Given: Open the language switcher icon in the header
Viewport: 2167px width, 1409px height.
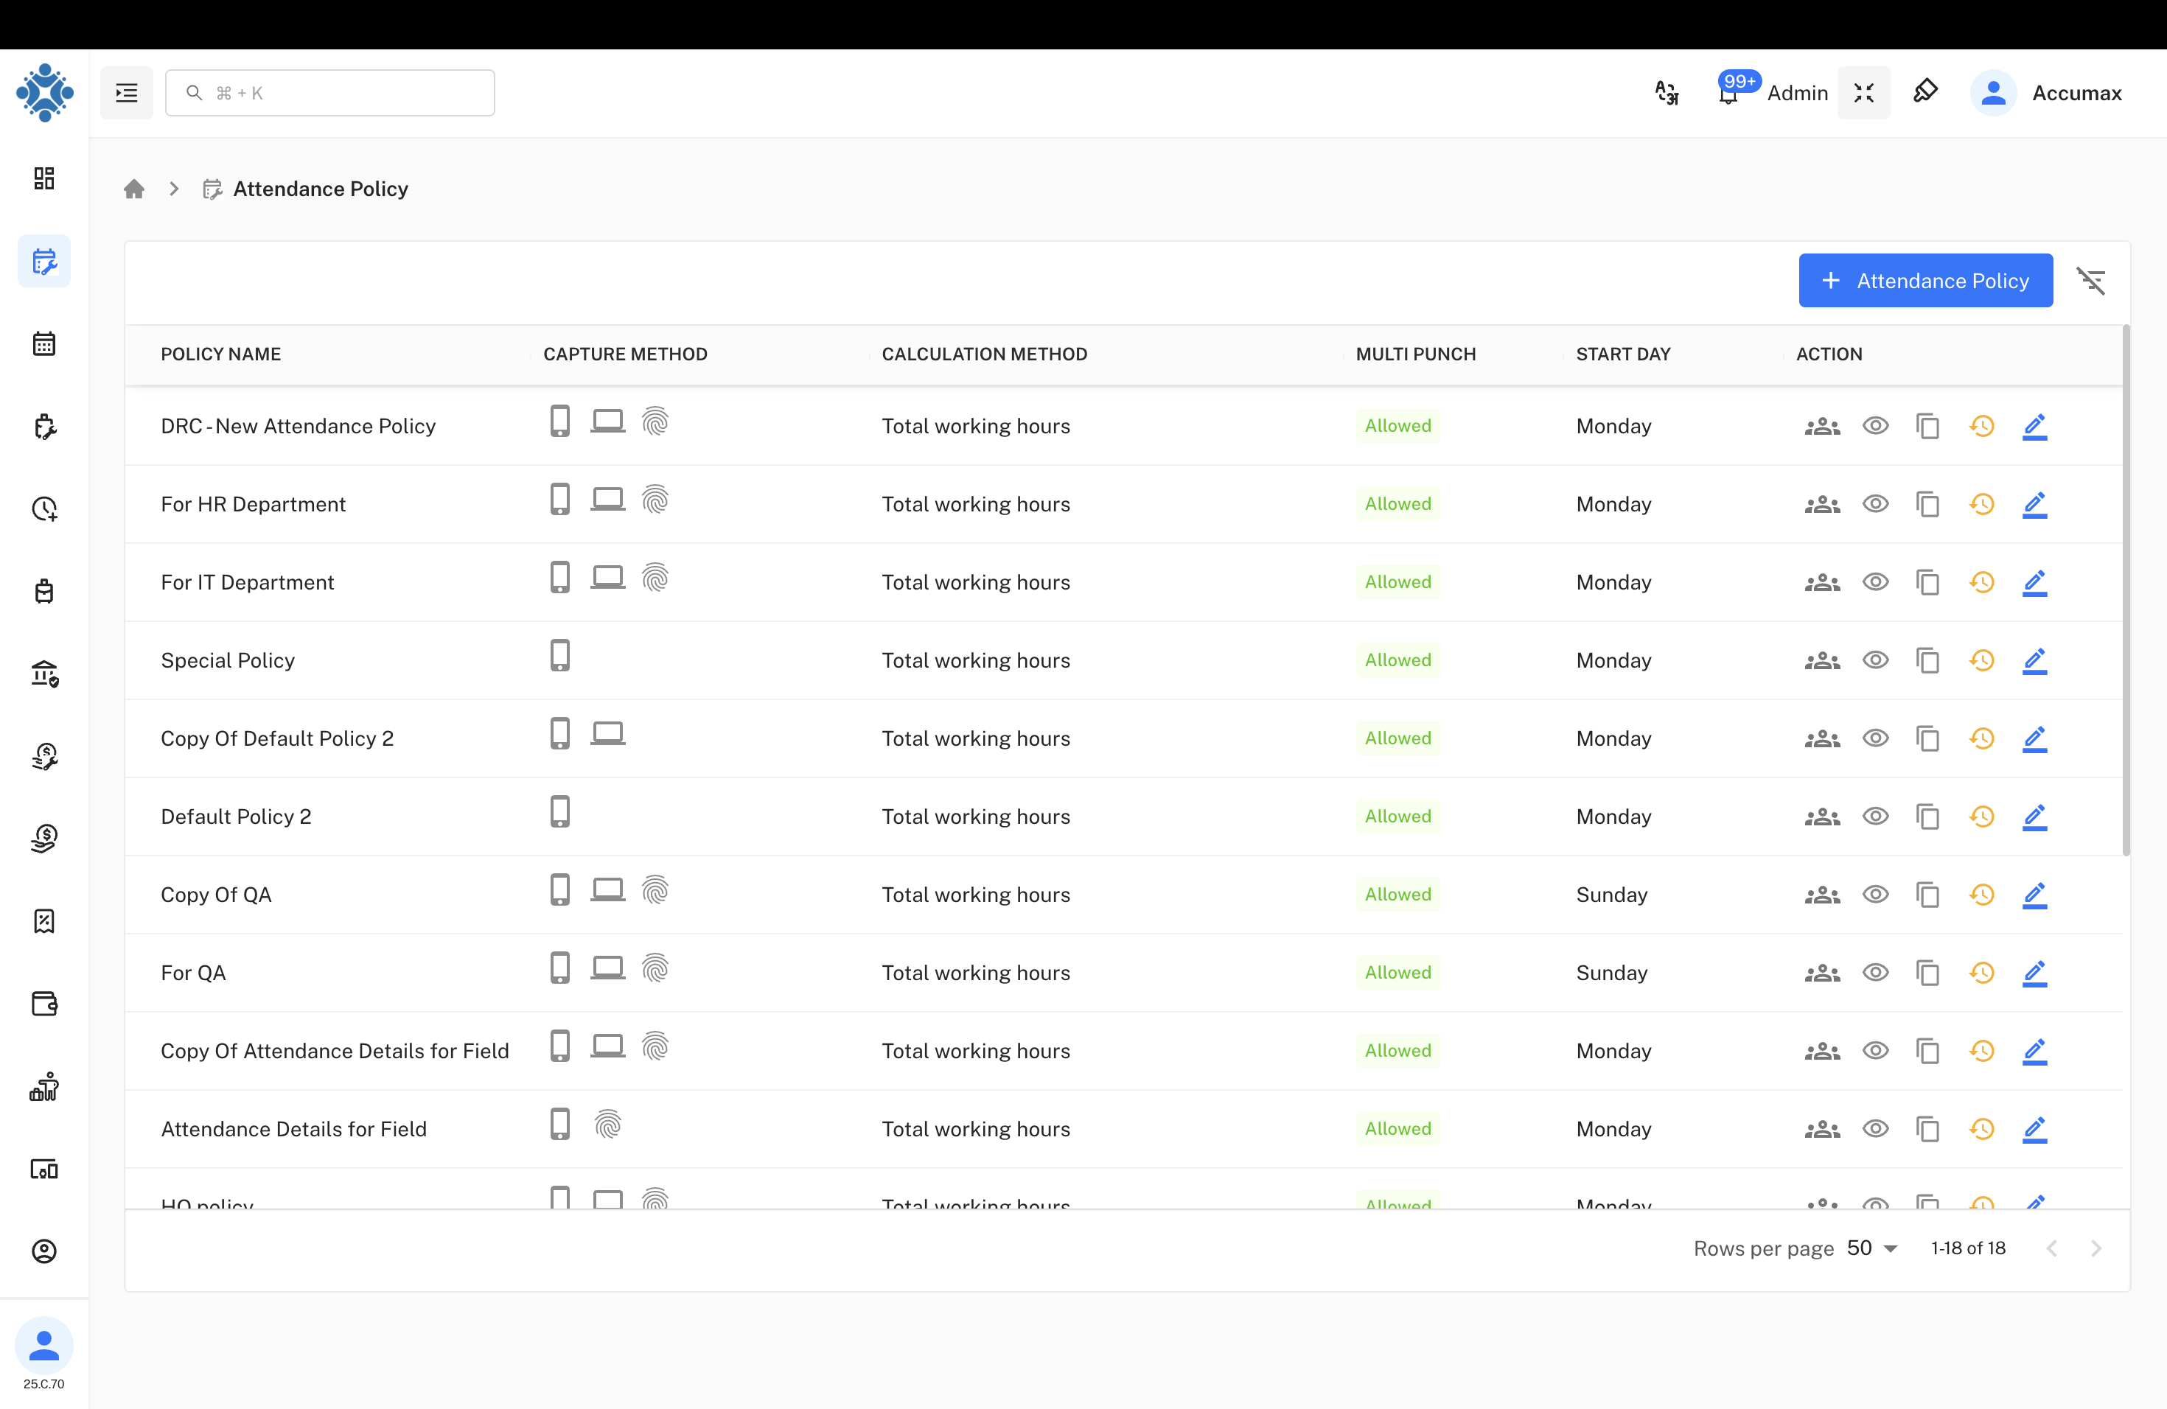Looking at the screenshot, I should point(1667,92).
